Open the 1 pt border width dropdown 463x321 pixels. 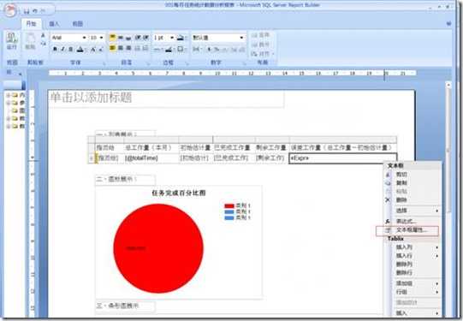point(172,38)
